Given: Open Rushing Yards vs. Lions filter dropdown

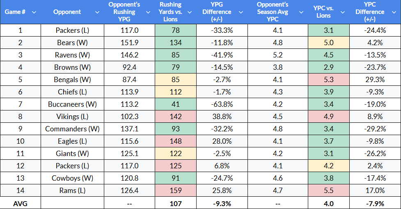Looking at the screenshot, I should tap(190, 12).
